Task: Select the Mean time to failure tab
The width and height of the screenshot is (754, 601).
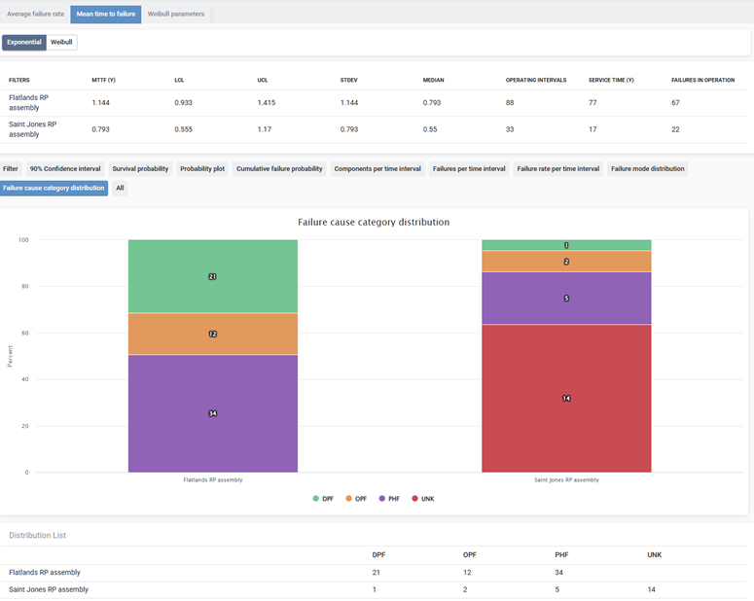Action: 105,14
